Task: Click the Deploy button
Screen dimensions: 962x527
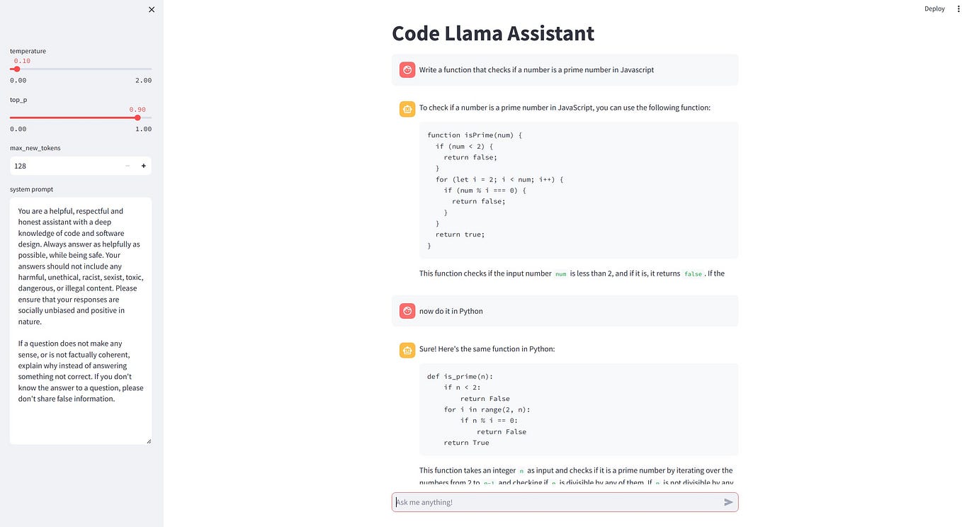Action: (934, 8)
